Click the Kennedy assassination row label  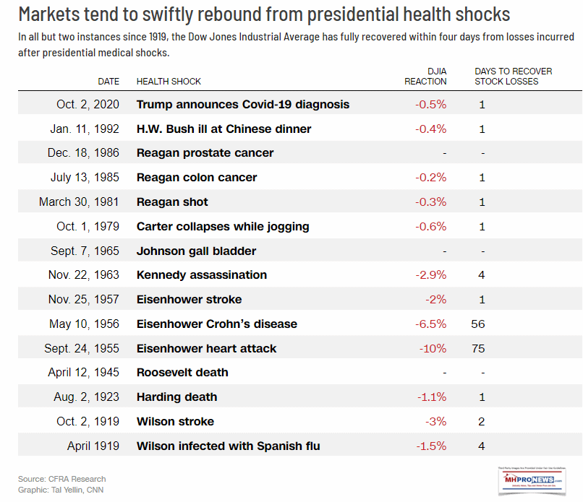click(x=202, y=275)
